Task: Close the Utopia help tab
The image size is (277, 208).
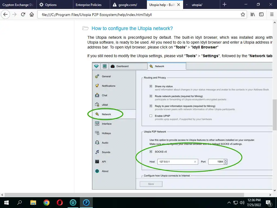Action: coord(179,5)
